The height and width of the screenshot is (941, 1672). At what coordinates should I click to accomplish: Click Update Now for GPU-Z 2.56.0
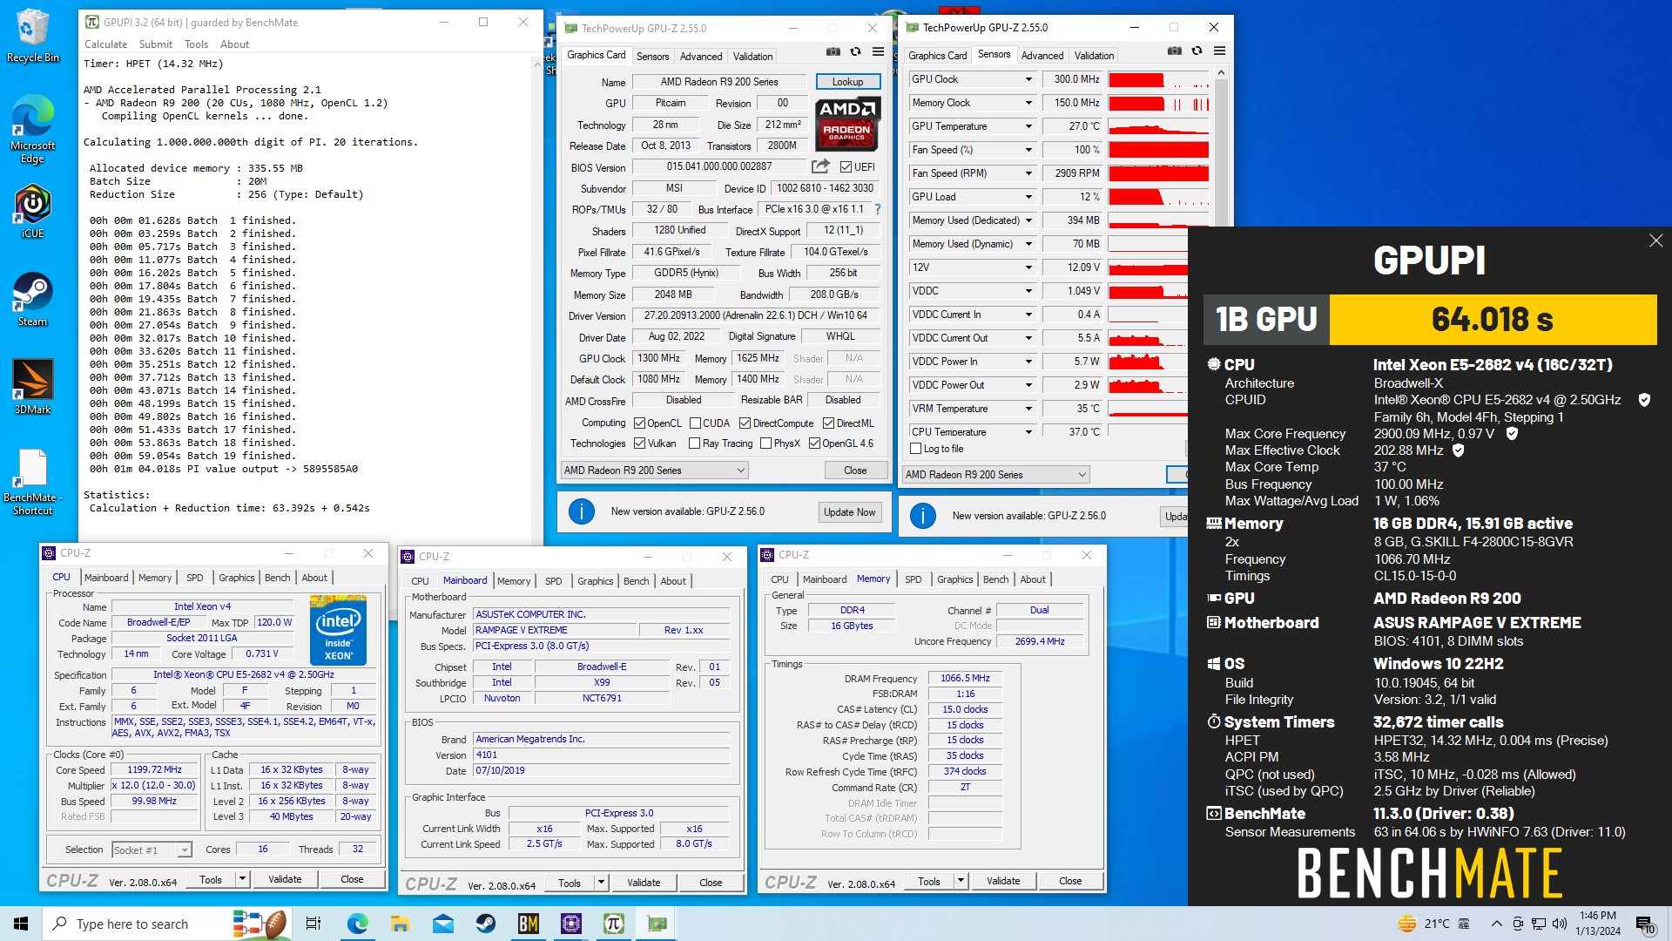click(849, 512)
